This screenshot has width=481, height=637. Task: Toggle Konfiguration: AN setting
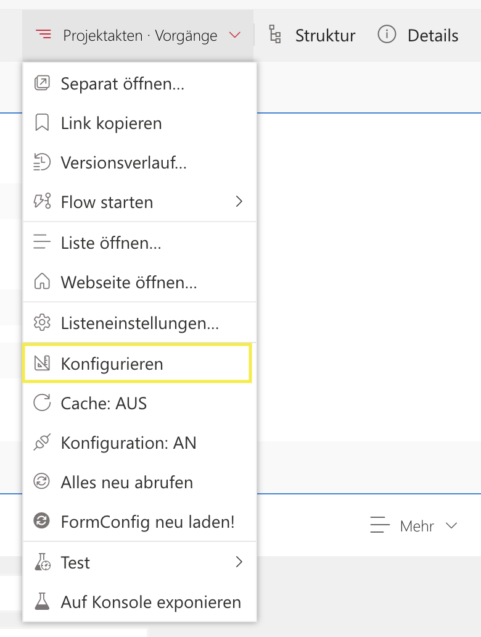[x=128, y=443]
